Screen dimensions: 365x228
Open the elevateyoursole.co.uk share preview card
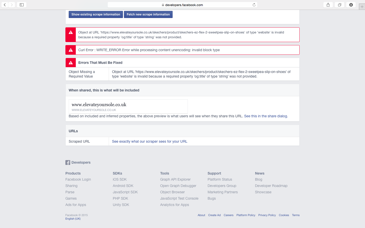pyautogui.click(x=128, y=106)
